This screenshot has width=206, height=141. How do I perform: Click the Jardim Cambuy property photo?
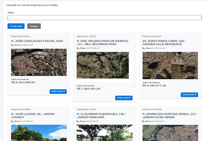39,133
